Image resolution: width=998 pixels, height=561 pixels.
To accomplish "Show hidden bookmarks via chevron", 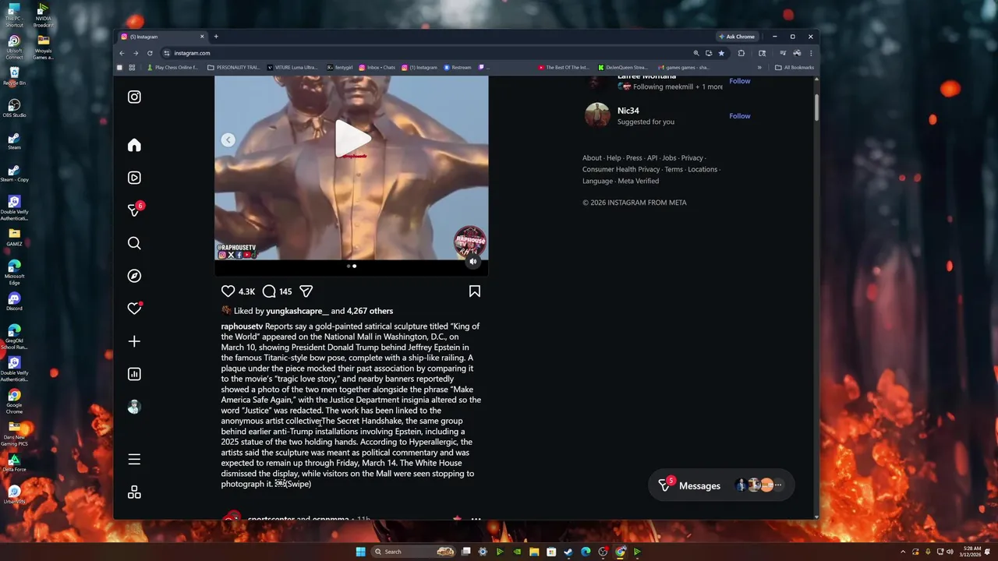I will (759, 68).
